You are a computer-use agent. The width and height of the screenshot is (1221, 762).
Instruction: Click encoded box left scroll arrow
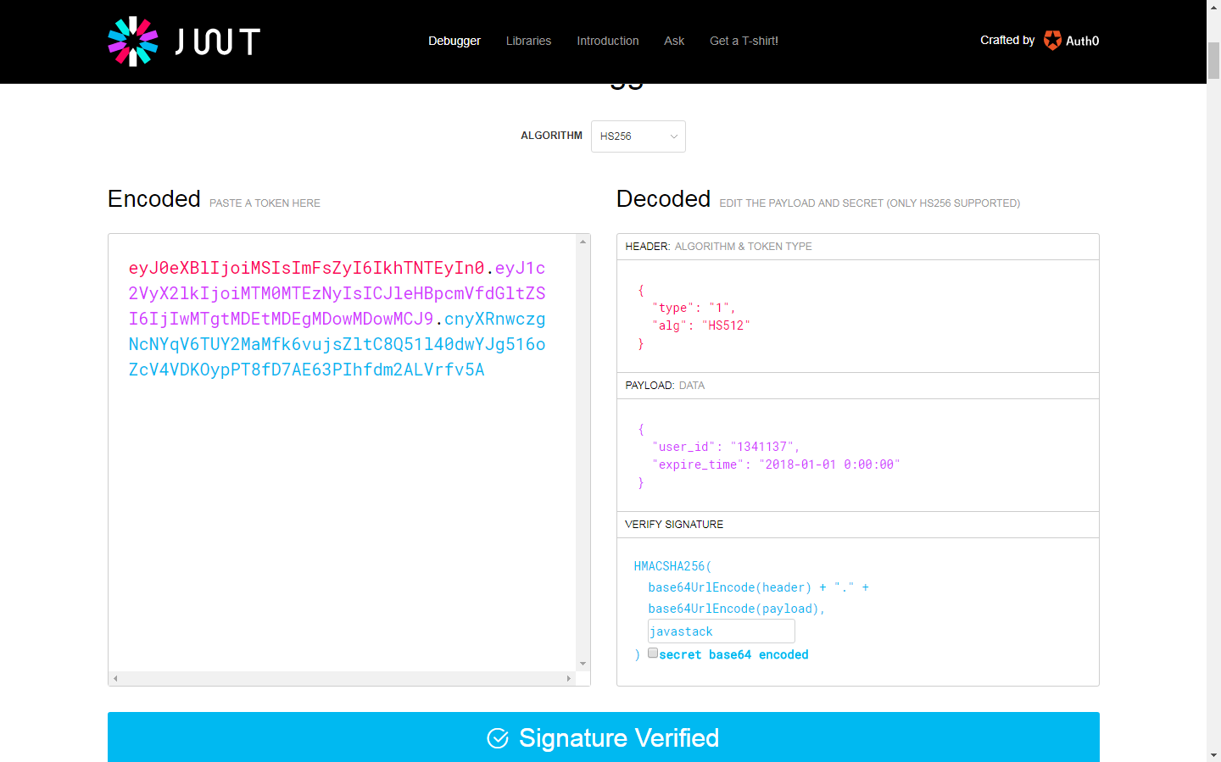(x=115, y=678)
